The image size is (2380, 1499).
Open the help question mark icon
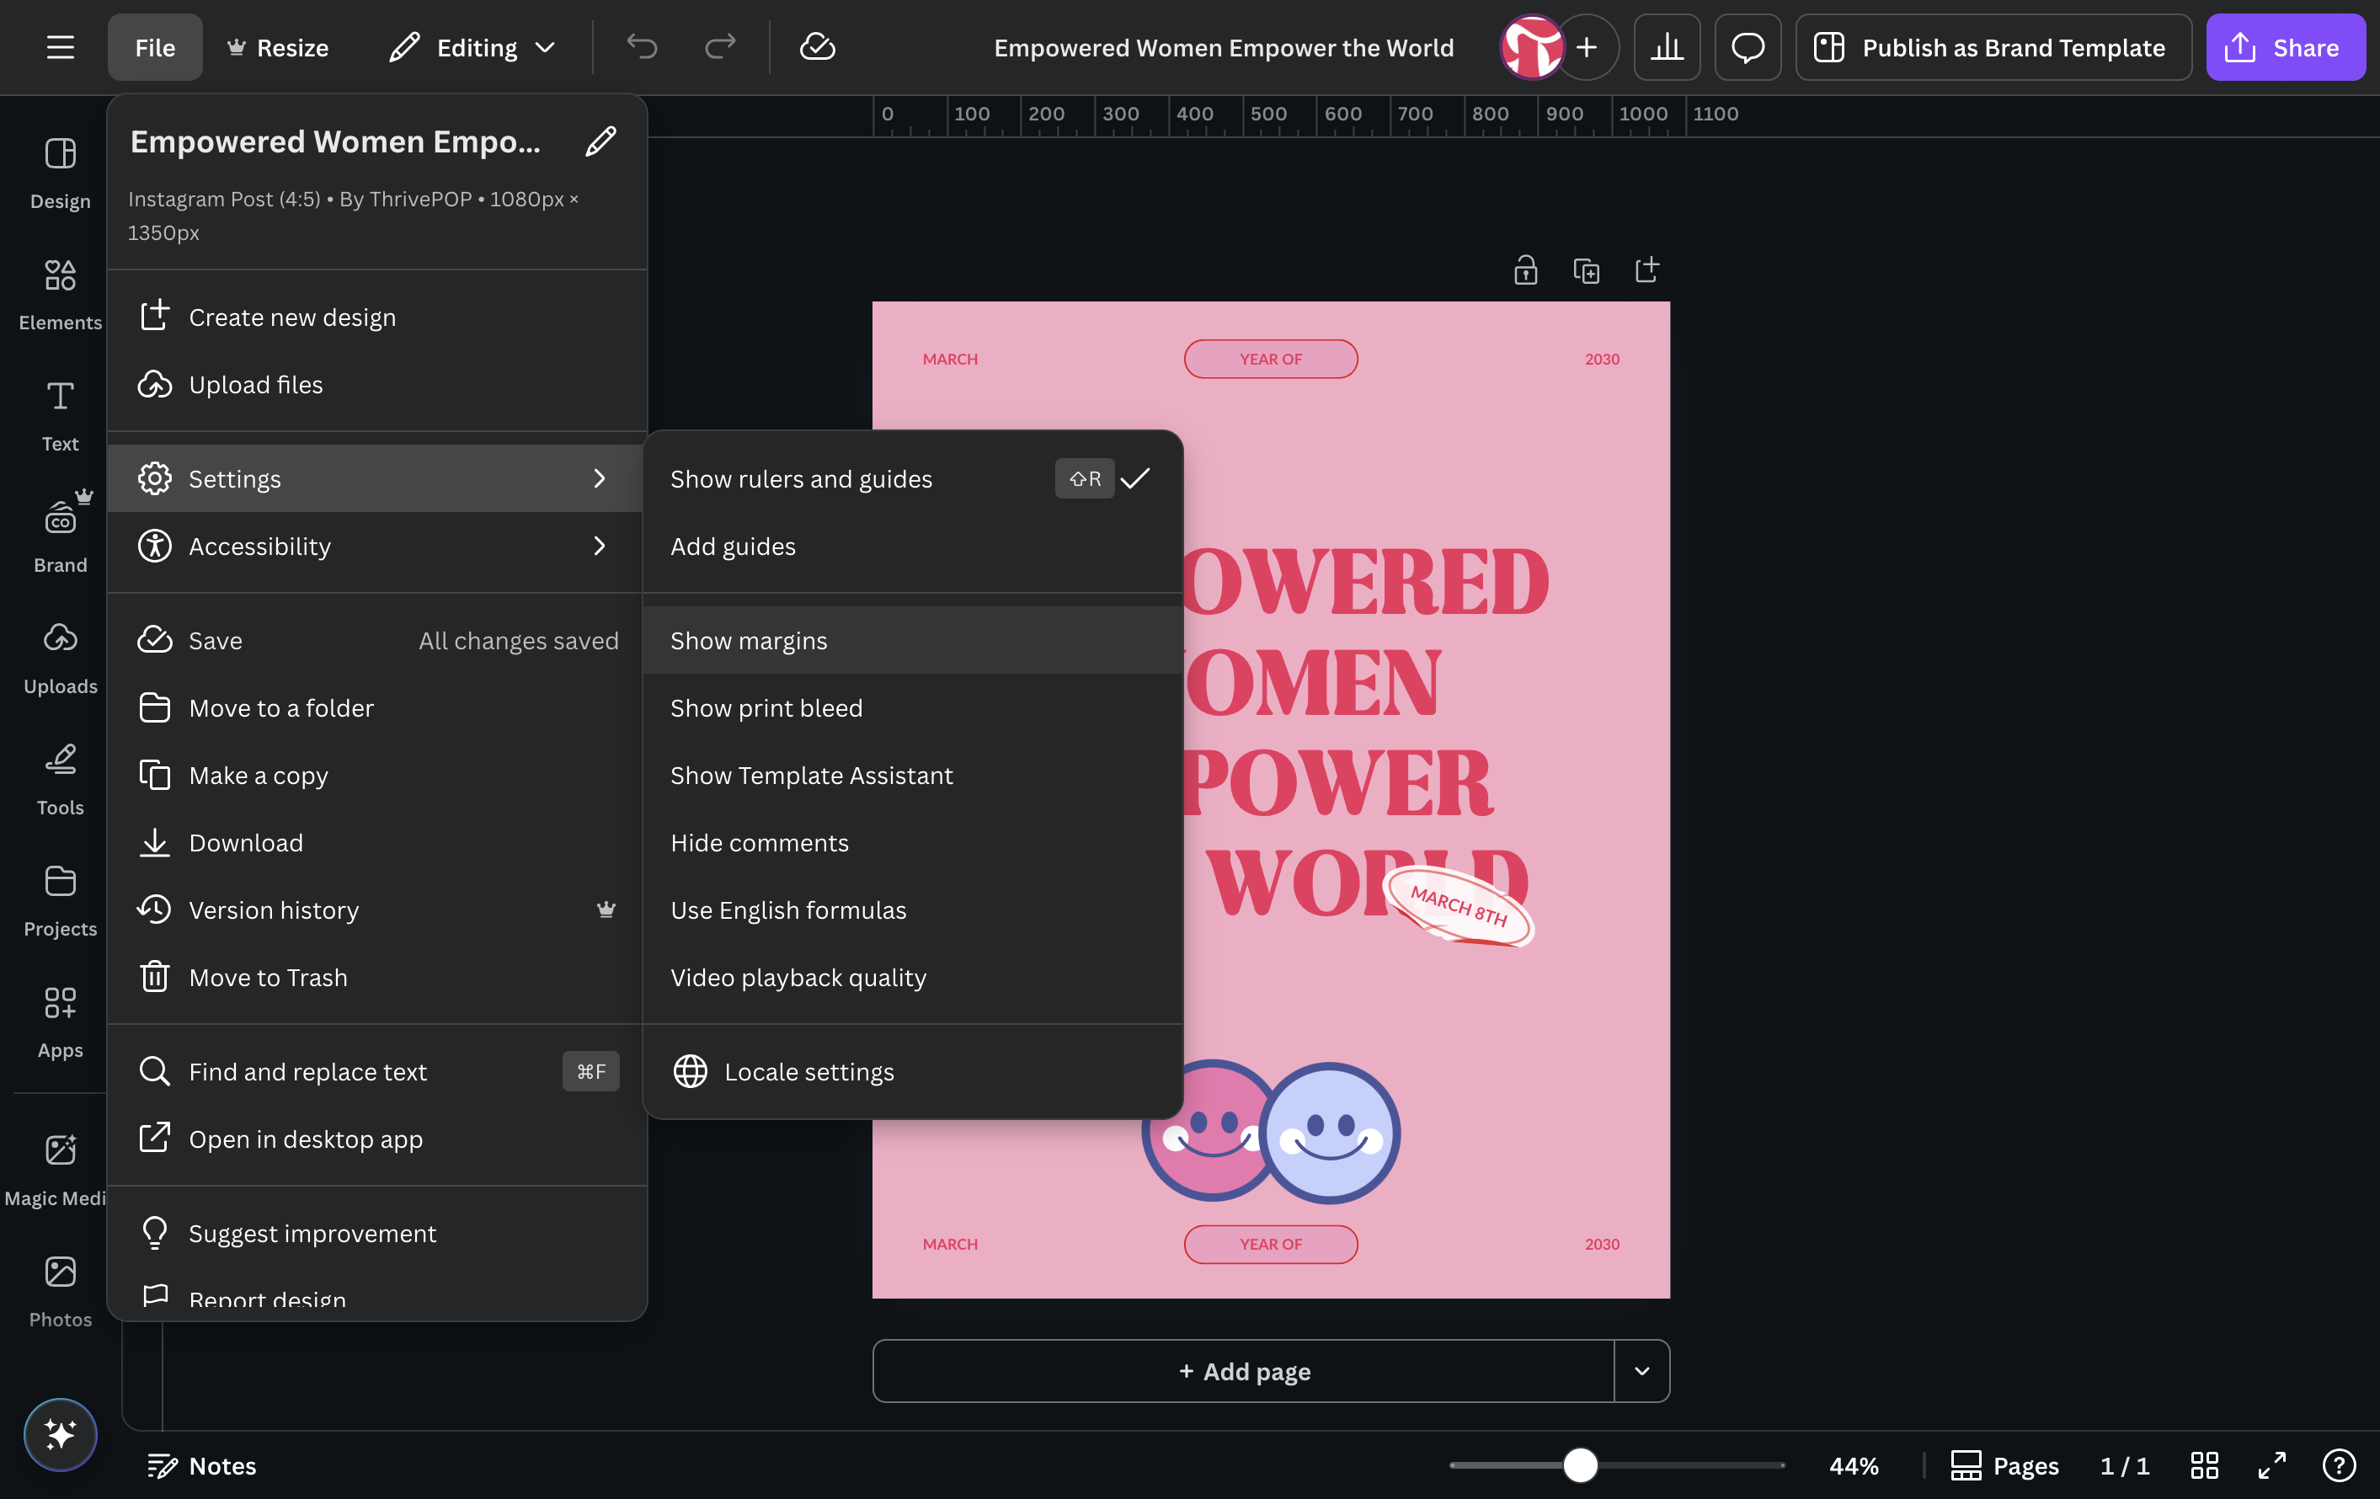[x=2339, y=1465]
